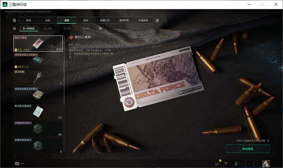Select the second item filter sub-tab

pos(48,28)
